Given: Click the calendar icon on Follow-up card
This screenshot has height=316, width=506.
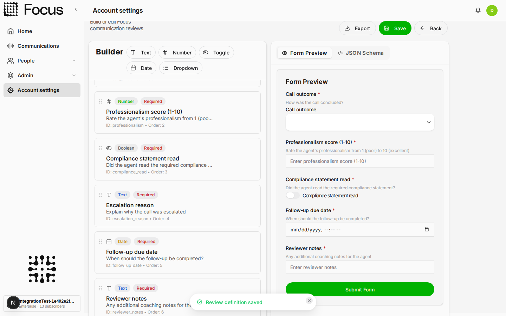Looking at the screenshot, I should click(x=109, y=242).
